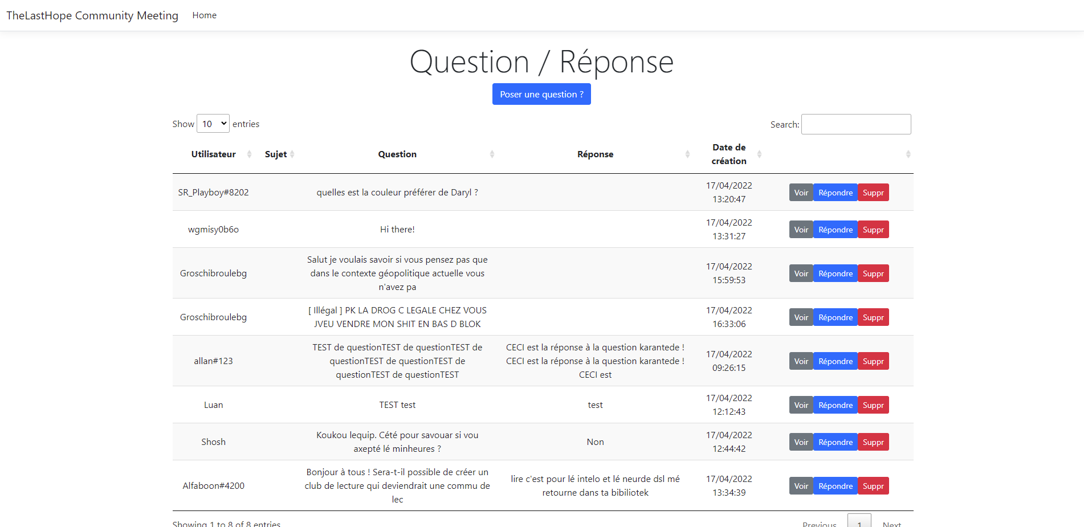View SR_Playboy#8202's question with Voir
Image resolution: width=1084 pixels, height=527 pixels.
tap(801, 193)
